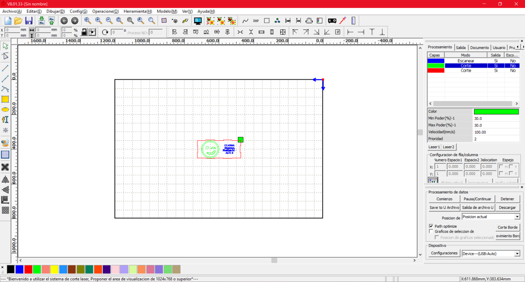Click the Import icon with the green down arrow
Viewport: 525px width, 282px height.
click(x=41, y=21)
